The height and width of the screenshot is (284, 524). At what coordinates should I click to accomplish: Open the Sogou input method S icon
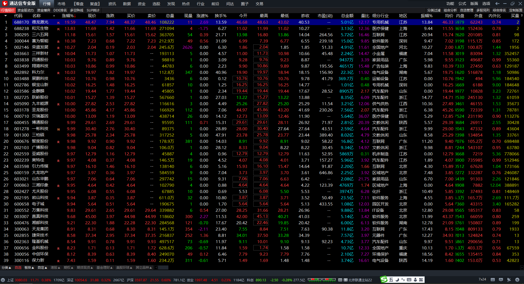point(384,280)
